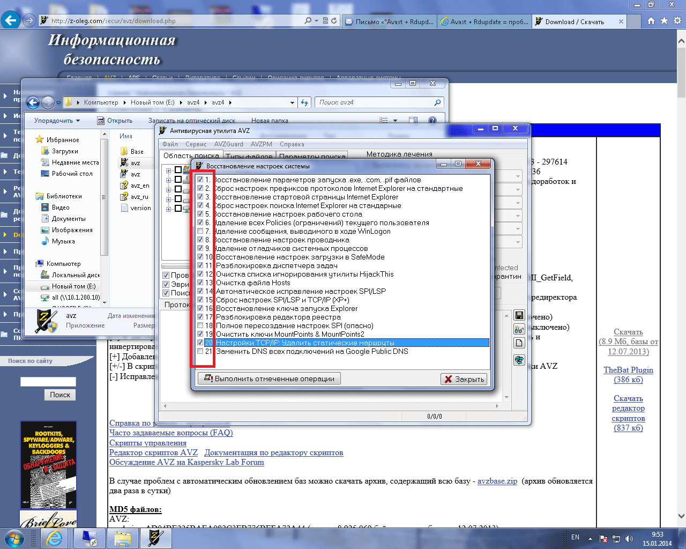Open Internet Explorer from the taskbar
Viewport: 686px width, 549px height.
click(54, 538)
